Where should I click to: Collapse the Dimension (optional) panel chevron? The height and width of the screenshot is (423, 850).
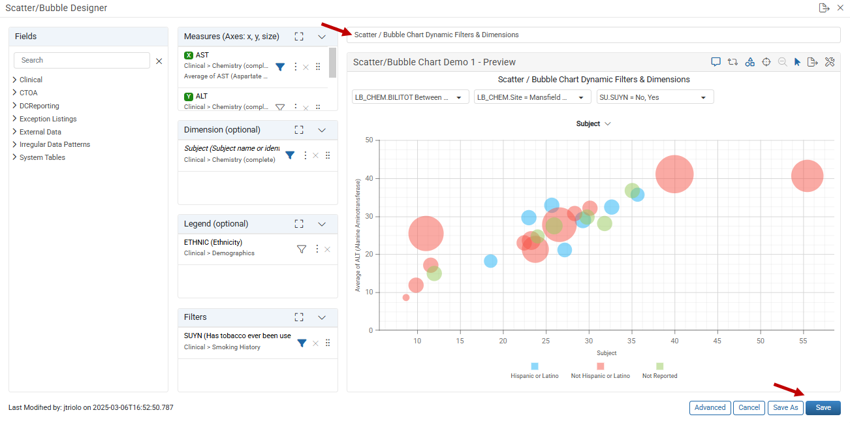coord(322,130)
